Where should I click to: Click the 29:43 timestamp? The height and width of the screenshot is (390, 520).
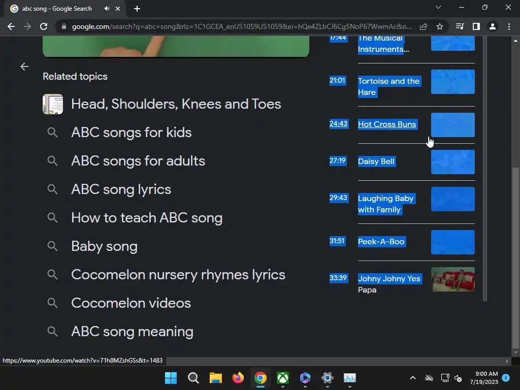pos(338,198)
